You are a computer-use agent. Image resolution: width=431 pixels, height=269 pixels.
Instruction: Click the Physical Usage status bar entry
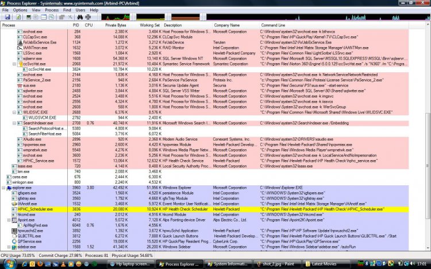132,255
